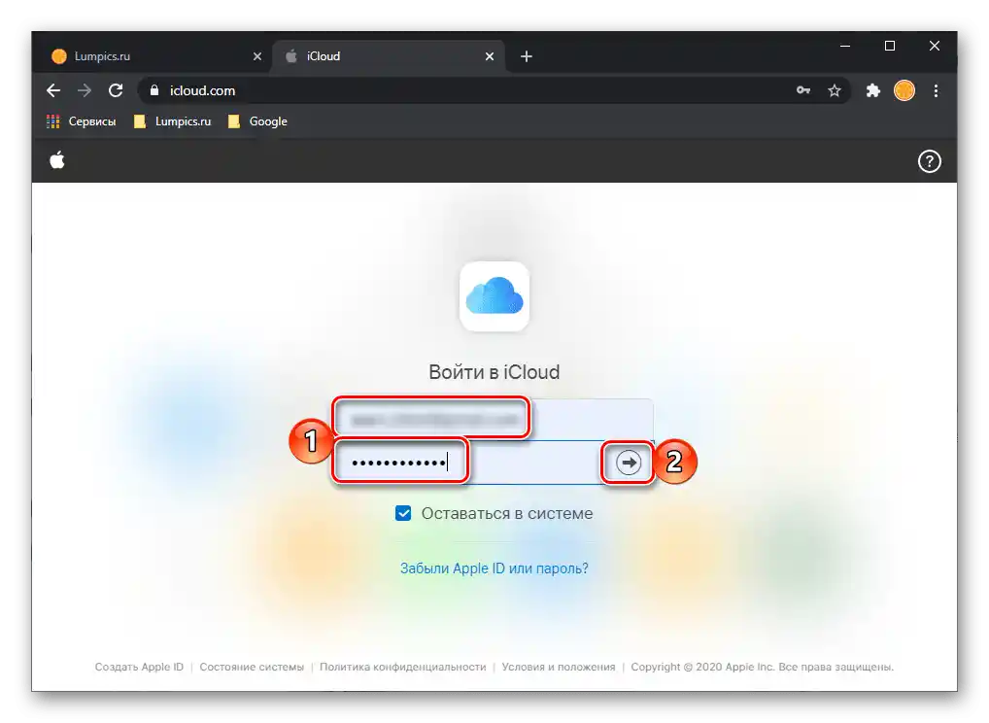Open the Создать Apple ID link
The width and height of the screenshot is (989, 723).
click(139, 667)
